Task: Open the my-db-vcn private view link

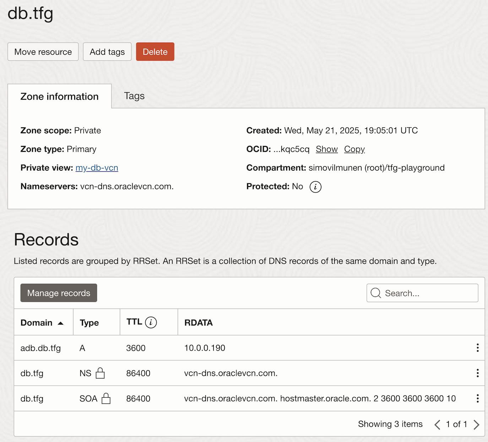Action: pyautogui.click(x=97, y=168)
